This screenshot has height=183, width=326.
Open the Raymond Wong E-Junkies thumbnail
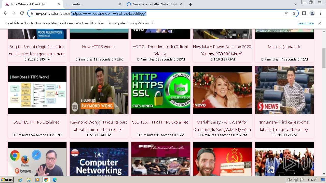99,90
